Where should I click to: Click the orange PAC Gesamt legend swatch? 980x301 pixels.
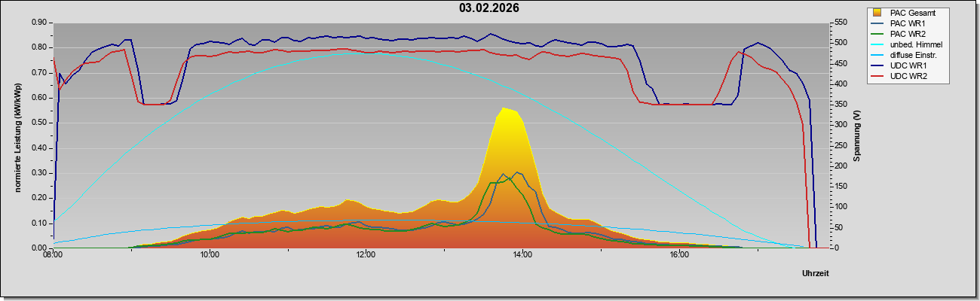point(878,13)
